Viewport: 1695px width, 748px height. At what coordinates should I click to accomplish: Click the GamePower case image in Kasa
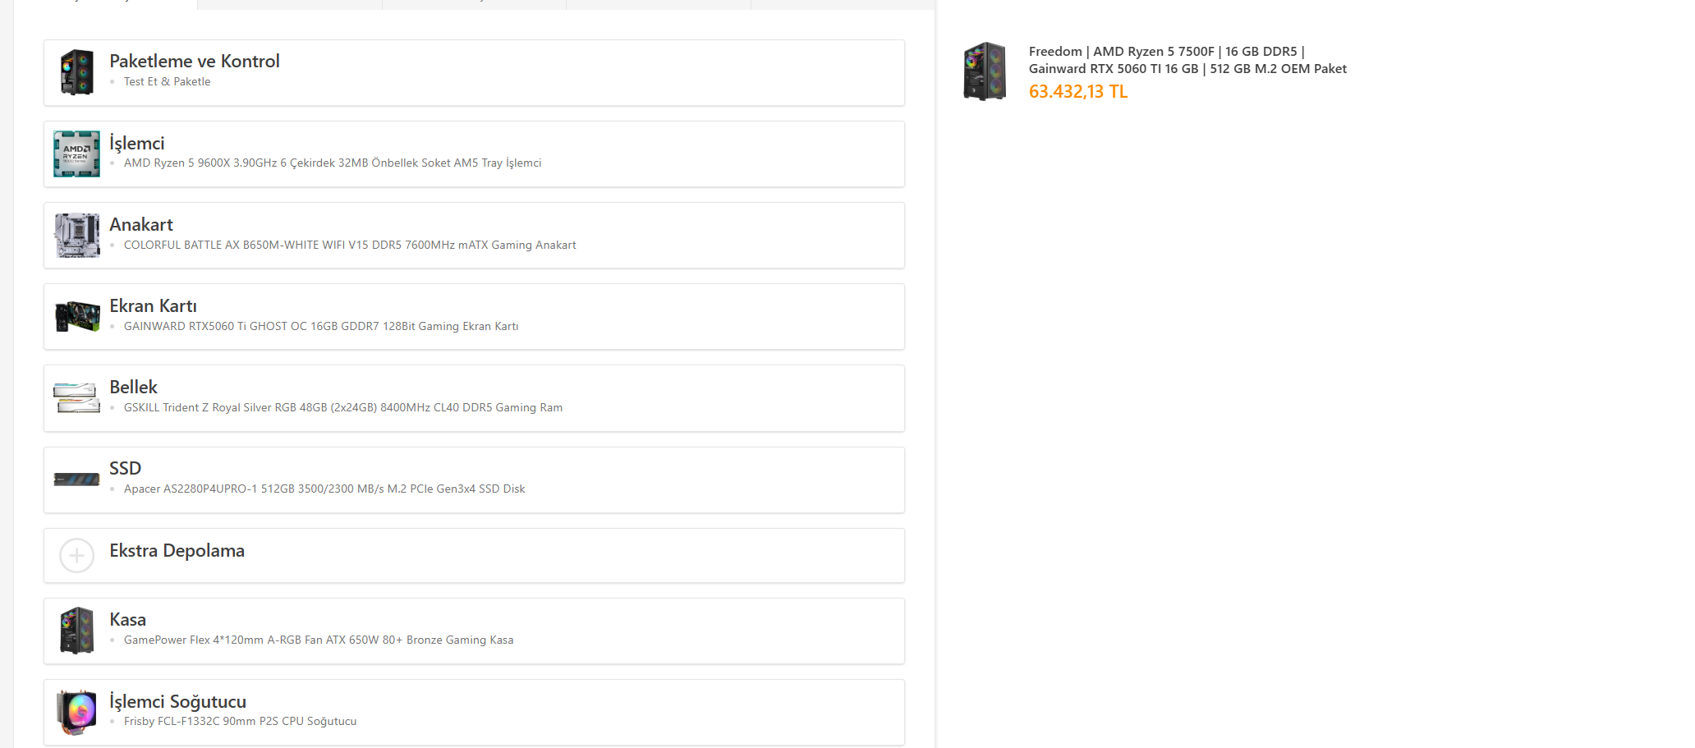point(77,631)
